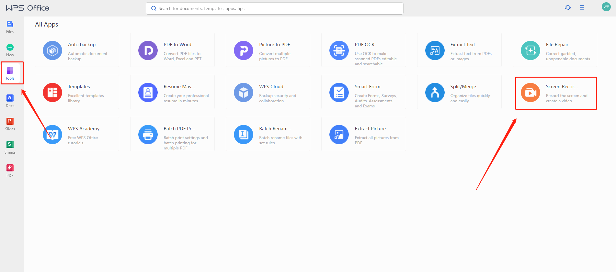The width and height of the screenshot is (616, 272).
Task: Open the Extract Text title
Action: (x=463, y=45)
